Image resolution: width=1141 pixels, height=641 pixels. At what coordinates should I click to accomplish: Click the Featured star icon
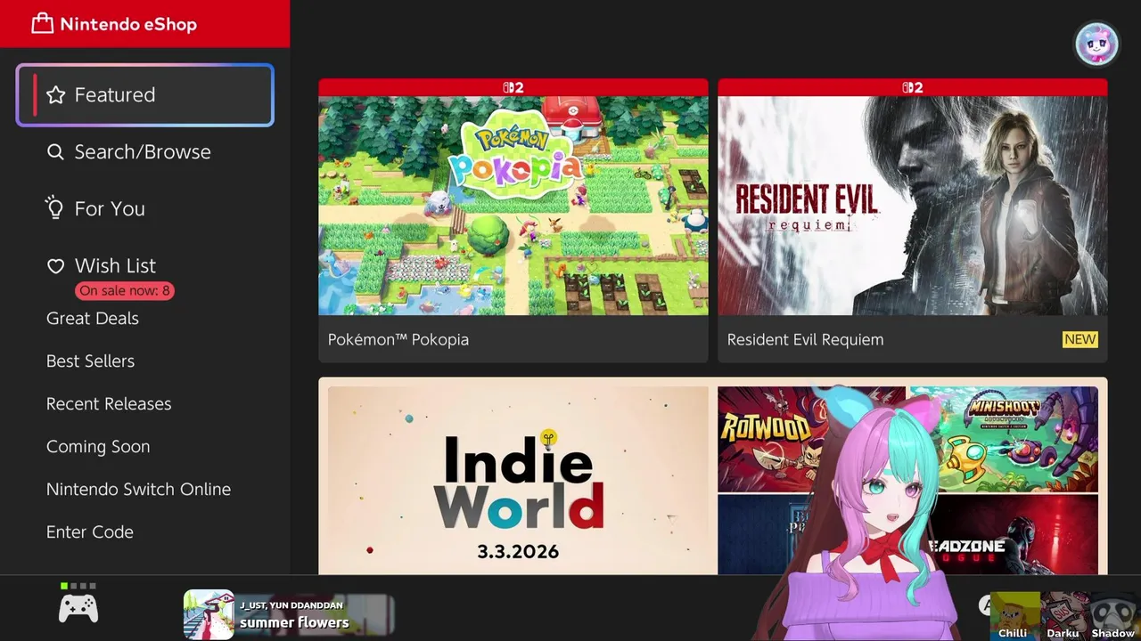click(55, 95)
